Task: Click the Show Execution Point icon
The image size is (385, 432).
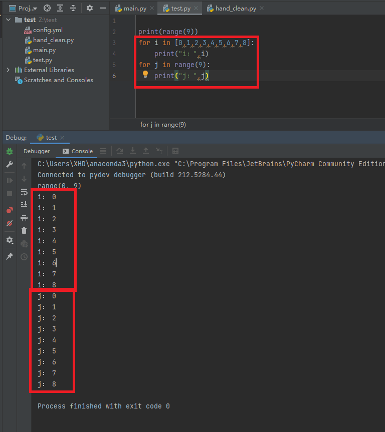Action: (x=103, y=151)
